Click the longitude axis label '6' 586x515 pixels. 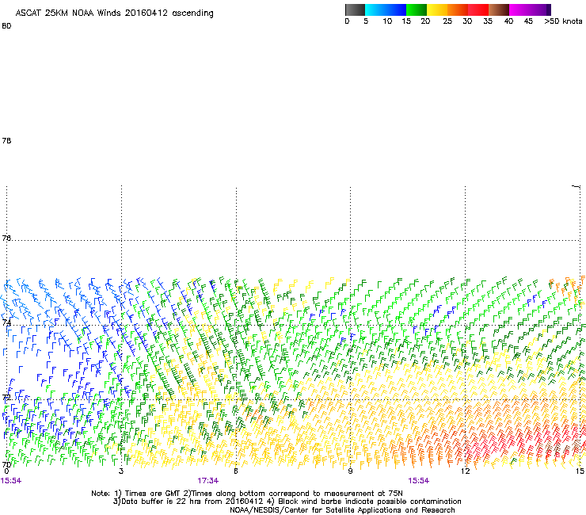[236, 471]
